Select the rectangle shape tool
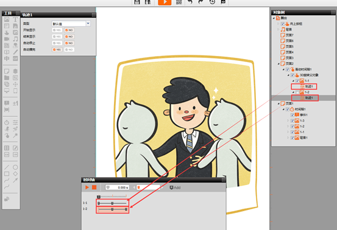Screen dimensions: 337x230 coord(7,173)
